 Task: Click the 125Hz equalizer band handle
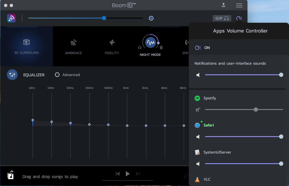click(70, 123)
